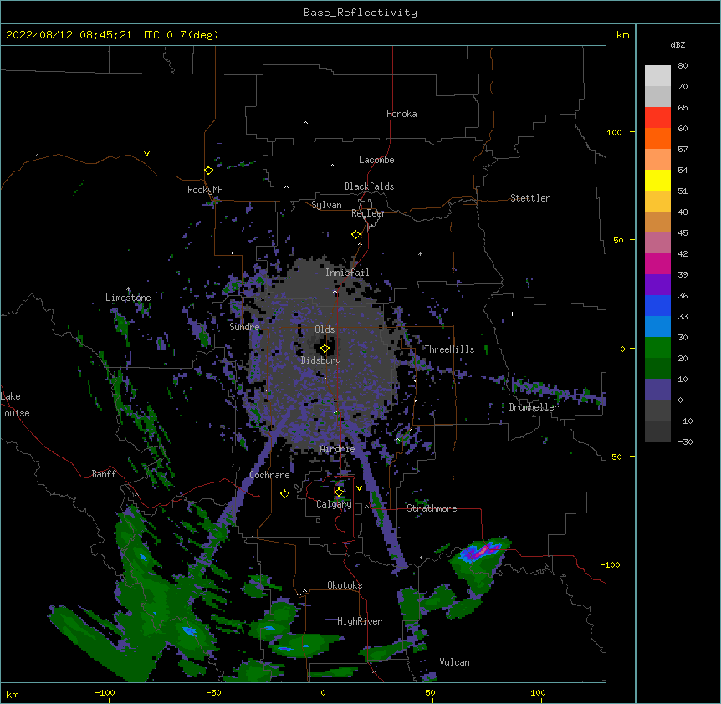Click the yellow diamond marker below Cochrane
This screenshot has height=704, width=721.
coord(284,493)
